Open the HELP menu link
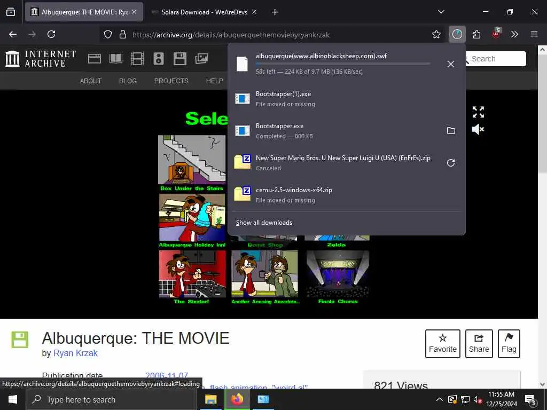The image size is (547, 410). click(215, 81)
